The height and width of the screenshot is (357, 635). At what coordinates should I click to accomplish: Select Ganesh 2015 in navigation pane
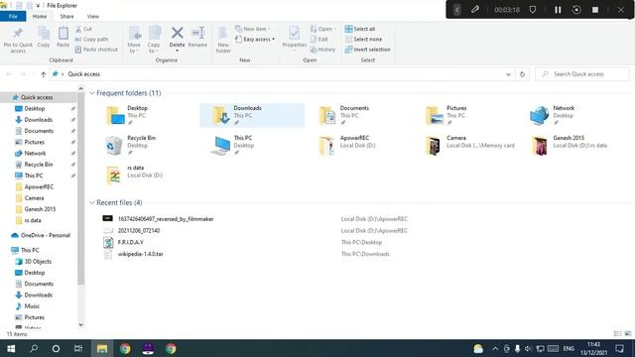40,209
